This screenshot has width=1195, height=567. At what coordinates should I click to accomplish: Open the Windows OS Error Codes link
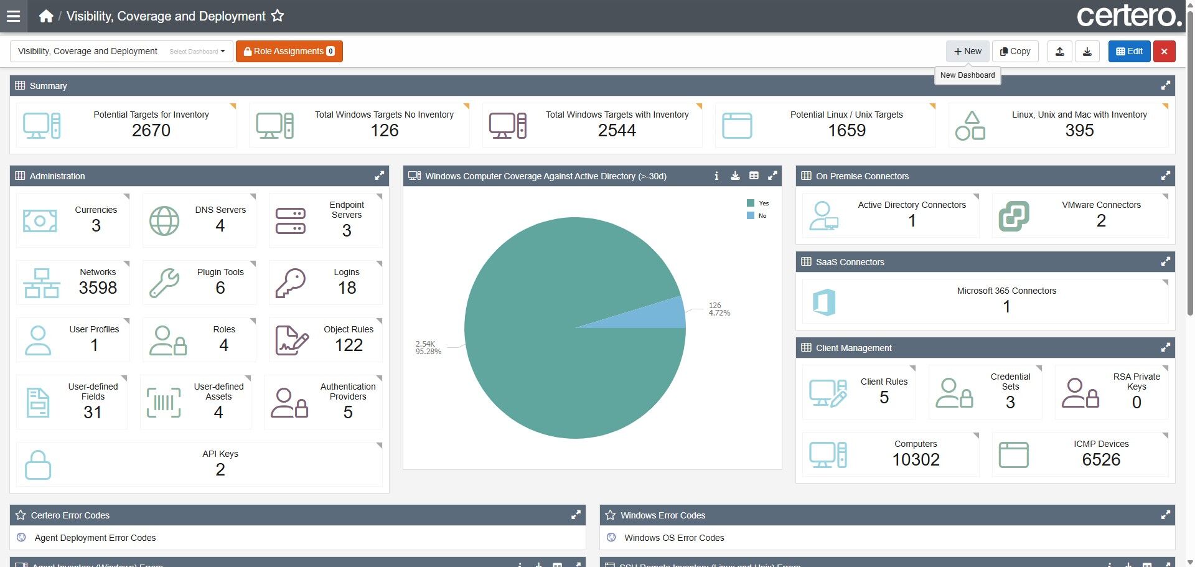point(674,538)
